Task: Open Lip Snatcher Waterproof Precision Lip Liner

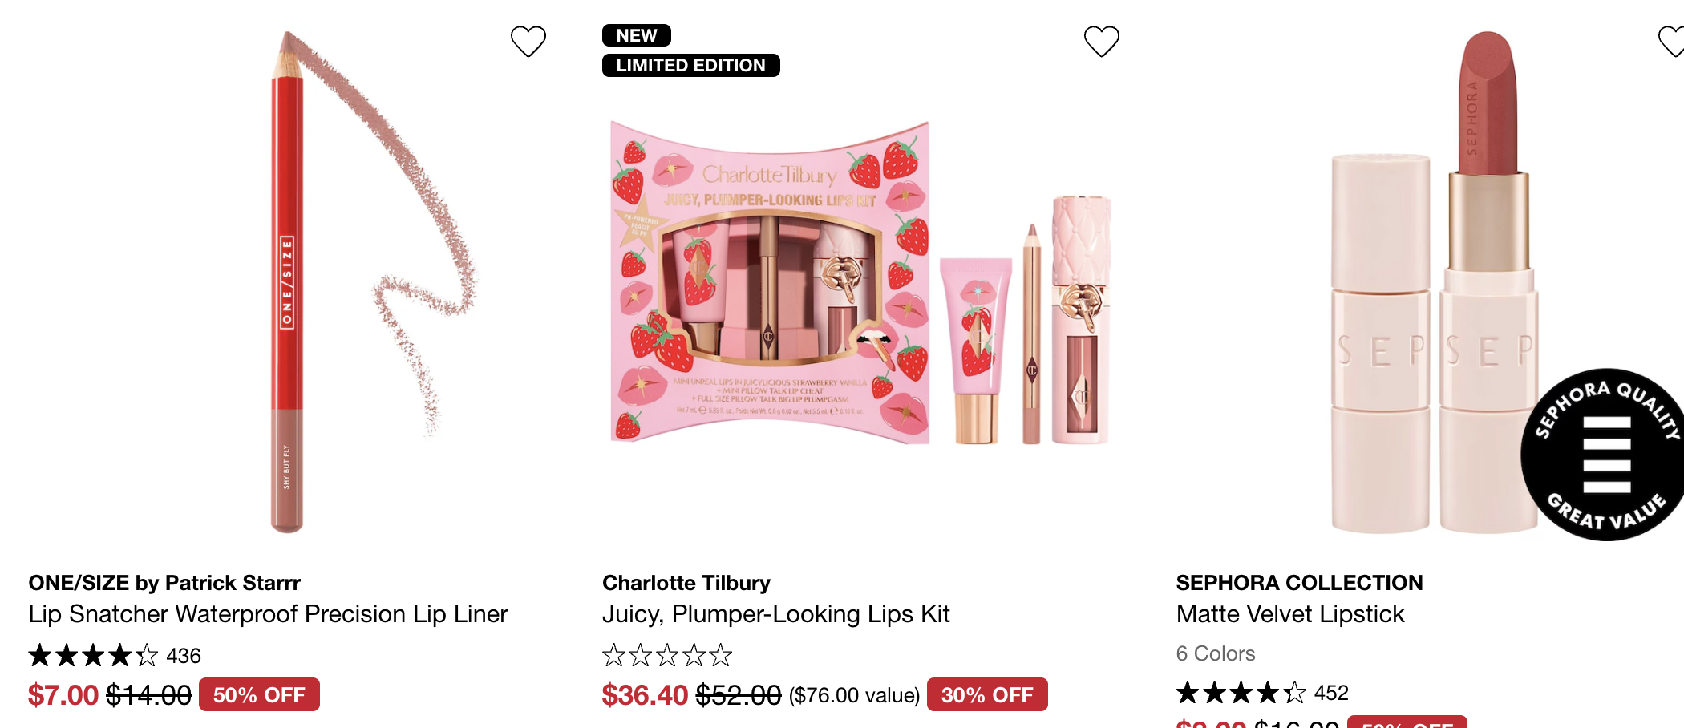Action: click(268, 614)
